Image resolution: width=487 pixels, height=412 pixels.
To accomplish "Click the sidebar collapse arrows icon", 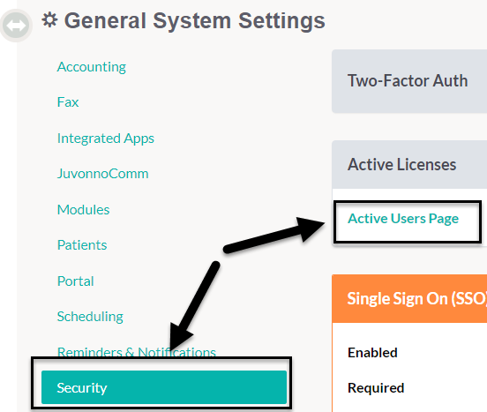I will (x=16, y=26).
